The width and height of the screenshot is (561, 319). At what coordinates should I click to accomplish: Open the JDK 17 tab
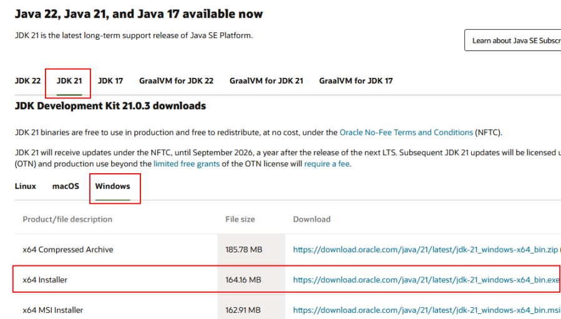tap(110, 81)
